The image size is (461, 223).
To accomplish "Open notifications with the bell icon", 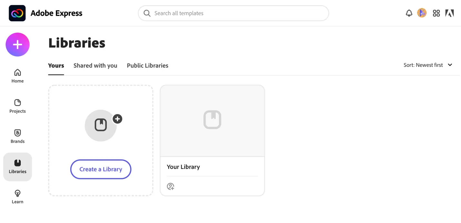I will coord(409,13).
